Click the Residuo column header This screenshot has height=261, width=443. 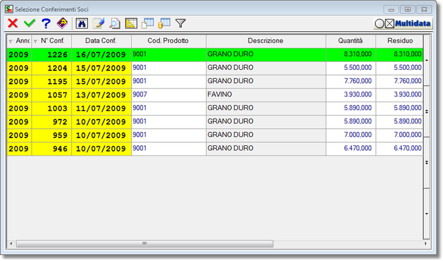click(400, 41)
